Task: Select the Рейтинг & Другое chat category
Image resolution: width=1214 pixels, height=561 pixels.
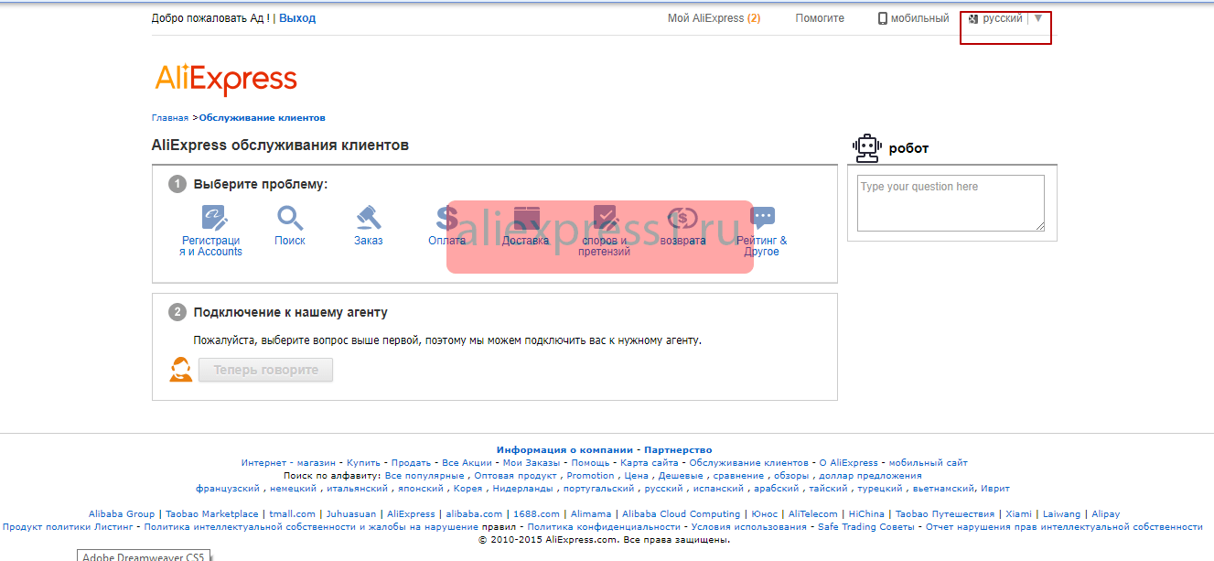Action: click(x=762, y=231)
